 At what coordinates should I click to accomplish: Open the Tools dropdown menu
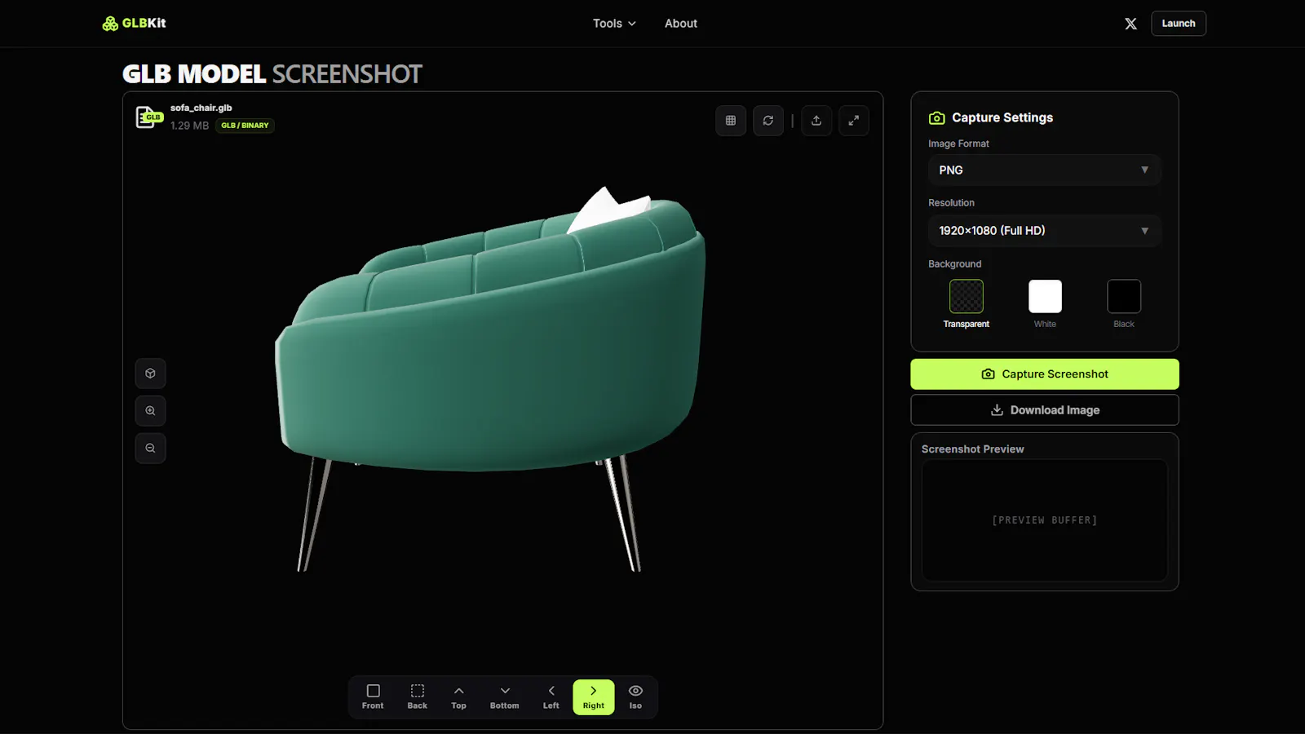point(614,24)
